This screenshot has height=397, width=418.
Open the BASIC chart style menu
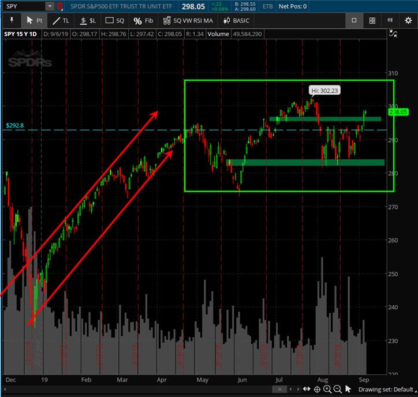coord(236,21)
